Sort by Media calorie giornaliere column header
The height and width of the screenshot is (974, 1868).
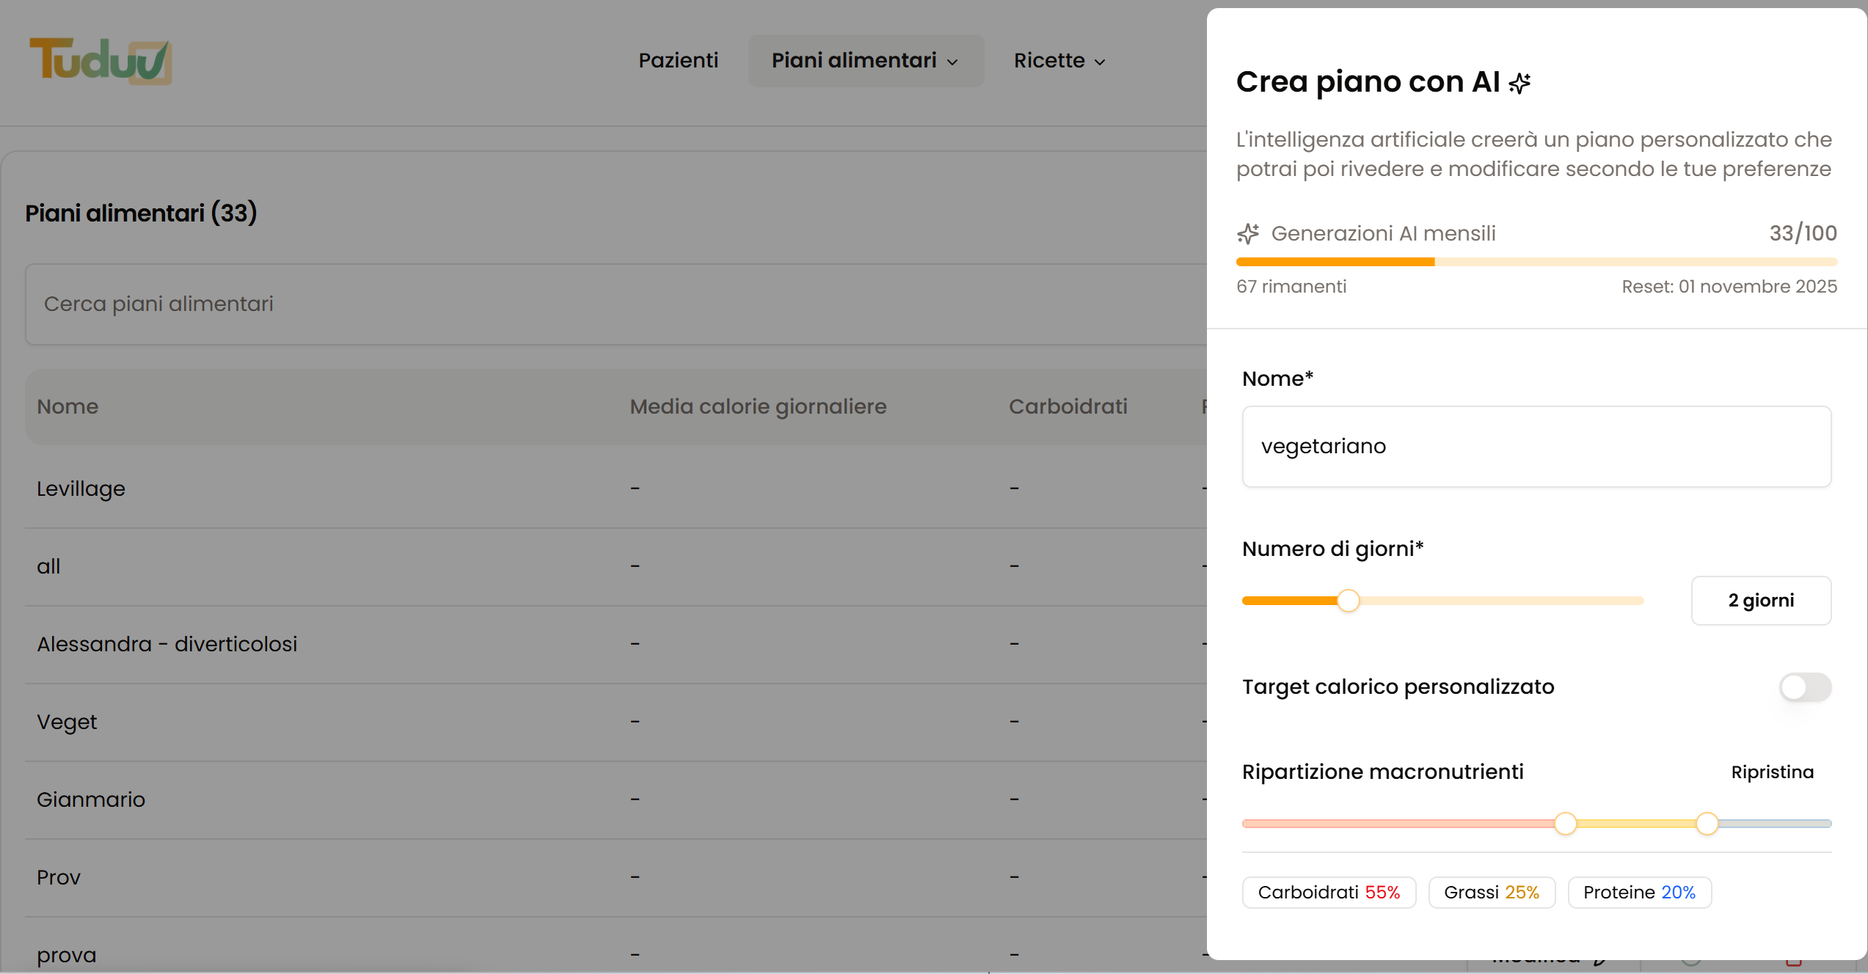tap(758, 407)
